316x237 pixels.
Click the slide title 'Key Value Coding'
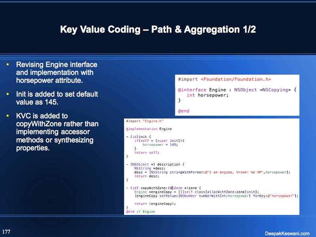158,30
